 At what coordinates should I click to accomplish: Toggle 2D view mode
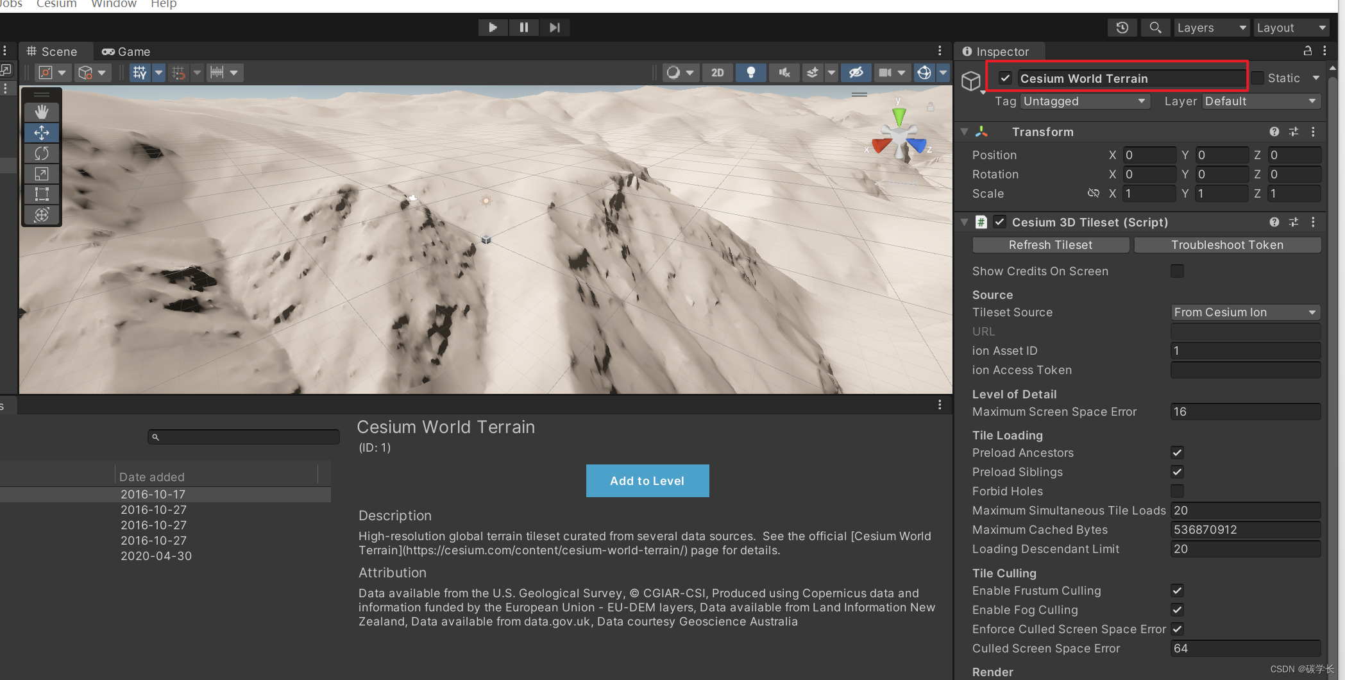pyautogui.click(x=718, y=72)
